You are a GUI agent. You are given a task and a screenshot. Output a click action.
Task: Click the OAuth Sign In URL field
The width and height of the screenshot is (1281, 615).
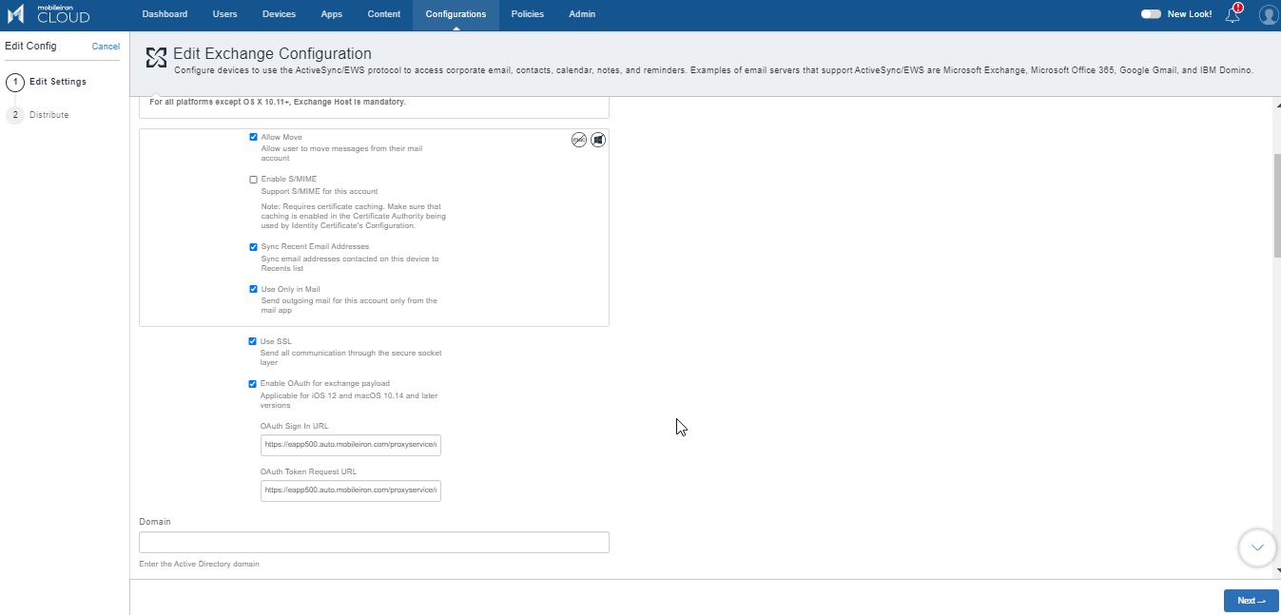coord(351,444)
